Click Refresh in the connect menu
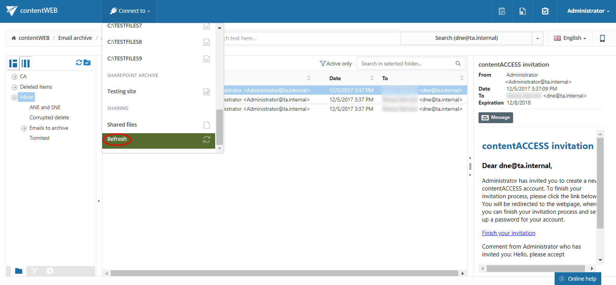 [158, 141]
